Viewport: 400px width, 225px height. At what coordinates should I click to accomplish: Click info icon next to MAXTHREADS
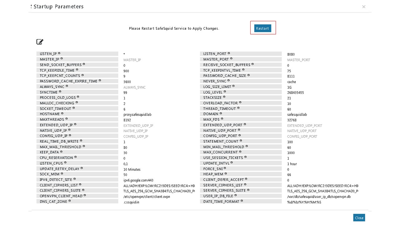pyautogui.click(x=67, y=119)
